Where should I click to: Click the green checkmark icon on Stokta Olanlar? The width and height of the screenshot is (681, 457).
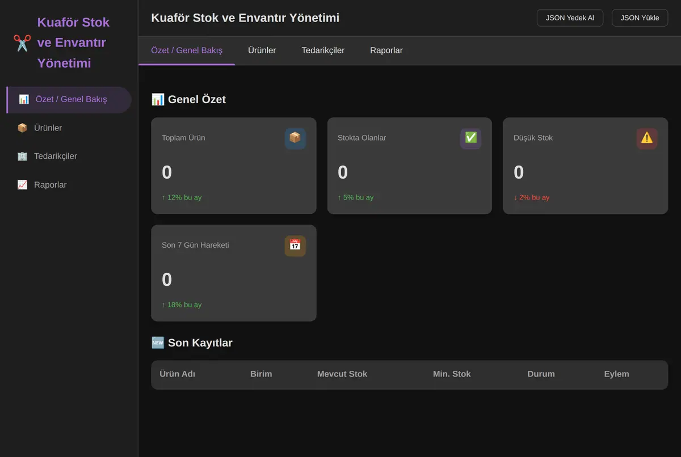(x=471, y=138)
